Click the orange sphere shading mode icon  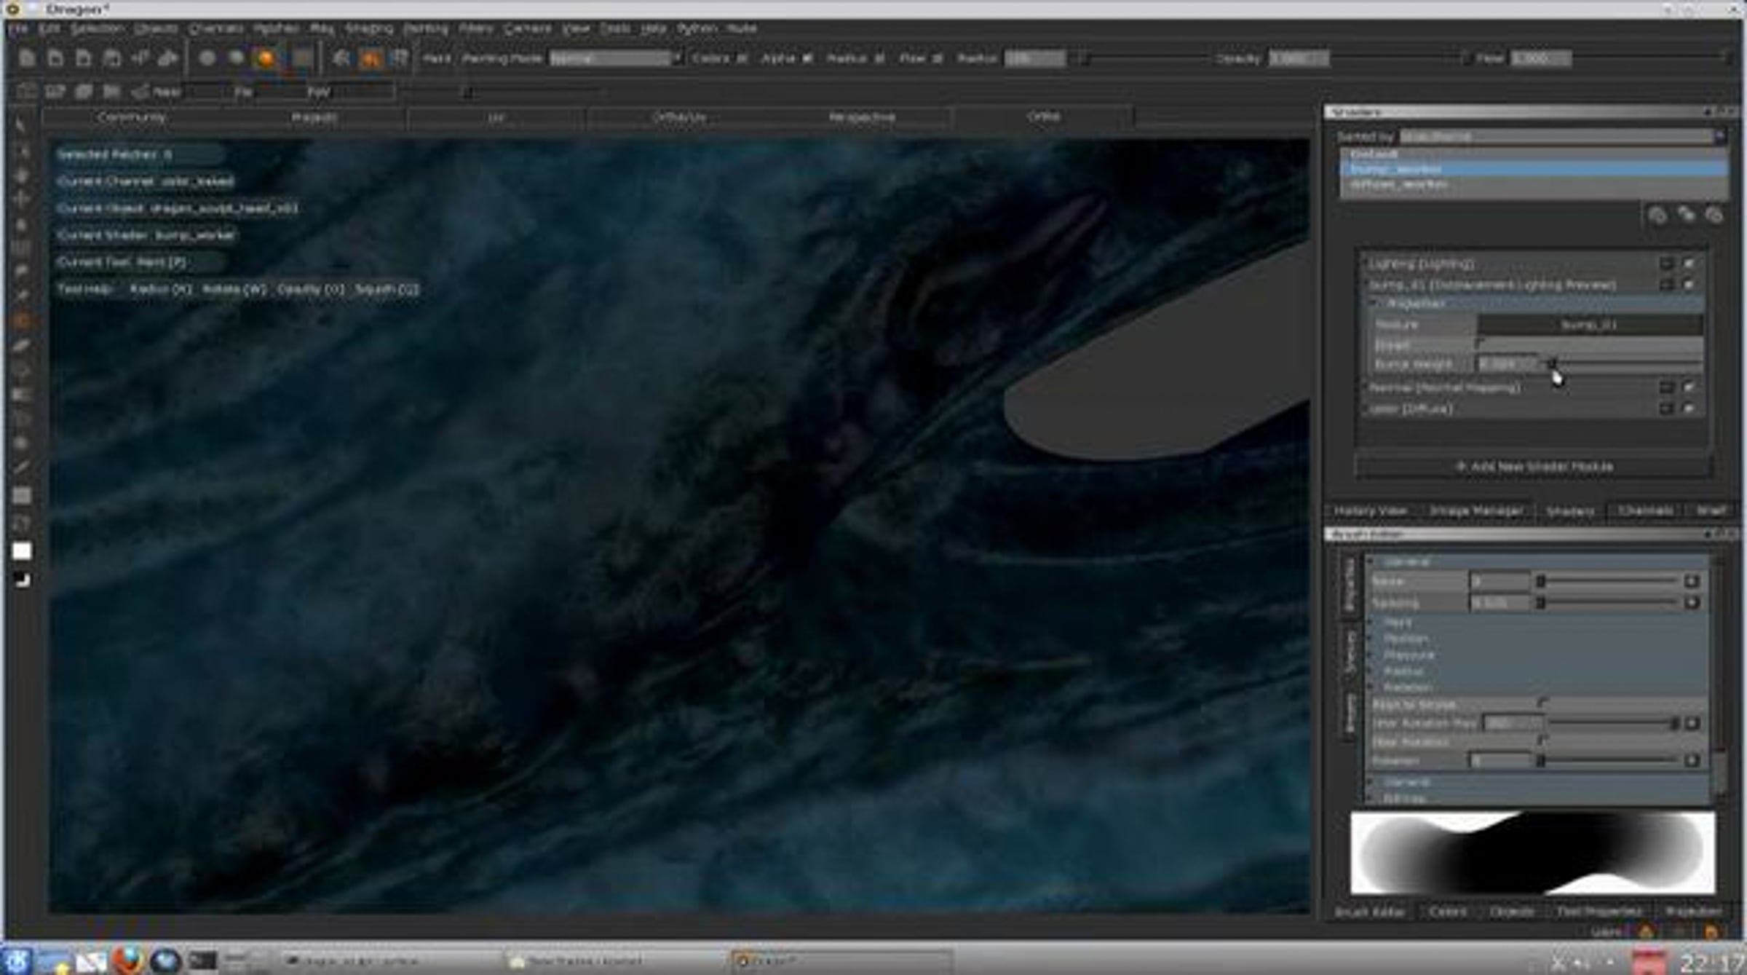[x=265, y=58]
